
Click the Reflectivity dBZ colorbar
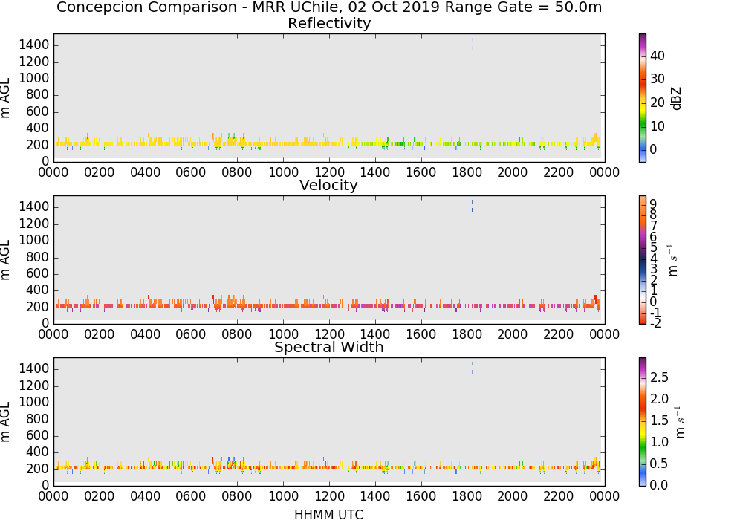pyautogui.click(x=643, y=98)
